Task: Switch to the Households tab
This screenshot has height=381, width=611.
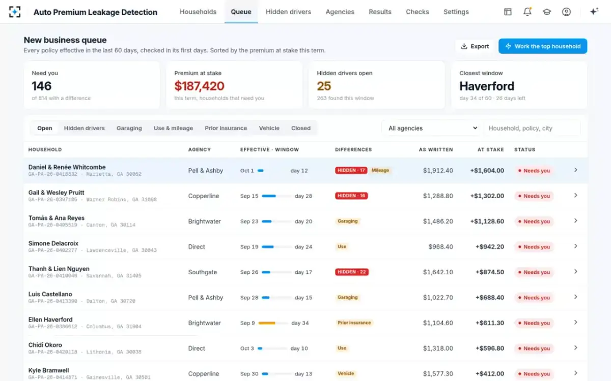Action: click(x=198, y=12)
